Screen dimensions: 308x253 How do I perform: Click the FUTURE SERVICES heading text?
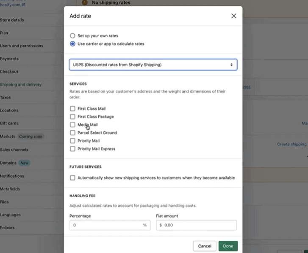(x=86, y=167)
